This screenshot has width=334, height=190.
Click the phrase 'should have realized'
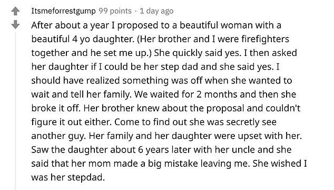coord(75,80)
